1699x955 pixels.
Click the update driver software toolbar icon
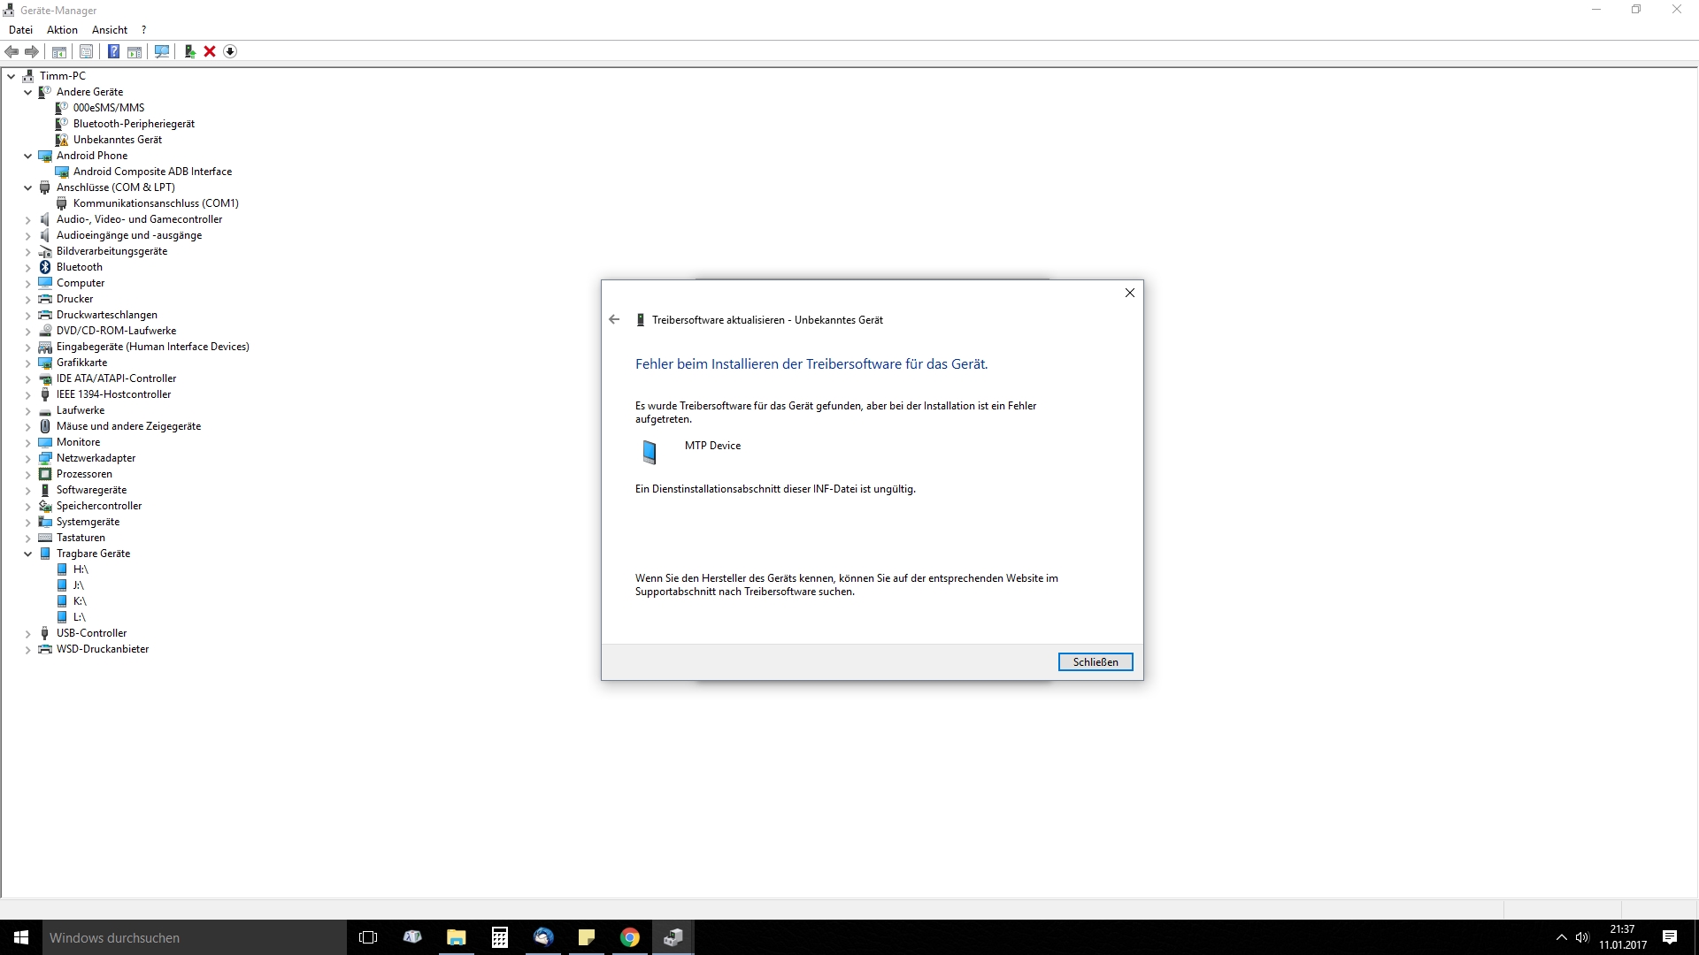(189, 51)
